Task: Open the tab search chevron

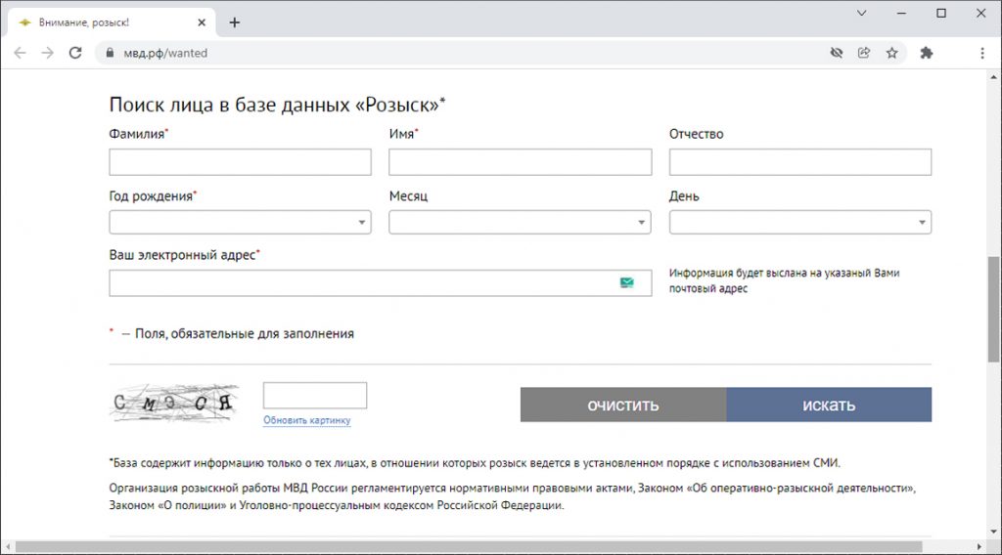Action: [x=861, y=14]
